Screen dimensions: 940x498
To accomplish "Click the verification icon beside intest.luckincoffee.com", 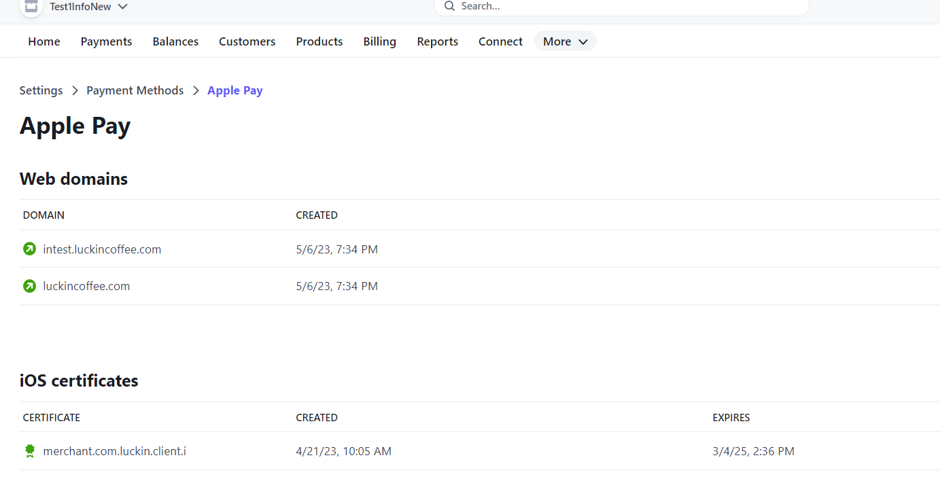I will [x=29, y=249].
